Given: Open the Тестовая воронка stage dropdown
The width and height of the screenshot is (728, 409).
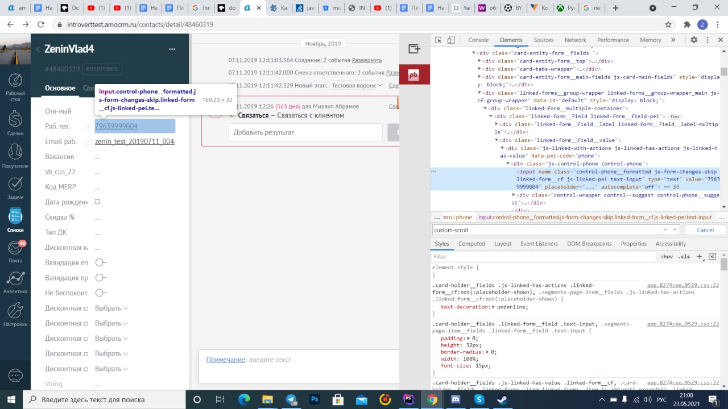Looking at the screenshot, I should (356, 85).
